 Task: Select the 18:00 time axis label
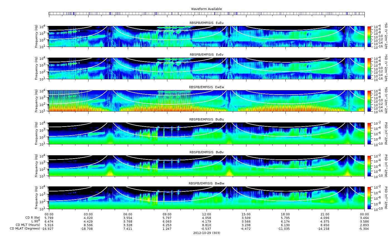(285, 214)
